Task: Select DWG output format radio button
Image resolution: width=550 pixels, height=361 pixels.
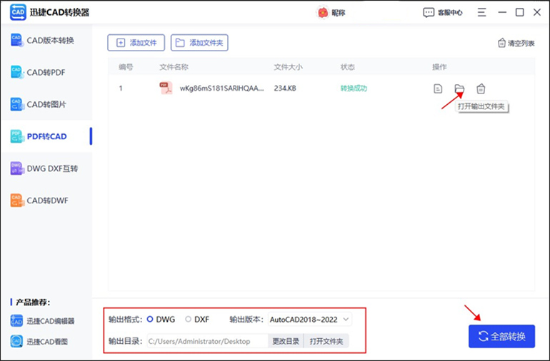Action: coord(150,320)
